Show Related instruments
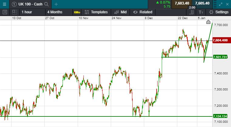Screen dimensions: 231x127 click(x=143, y=12)
